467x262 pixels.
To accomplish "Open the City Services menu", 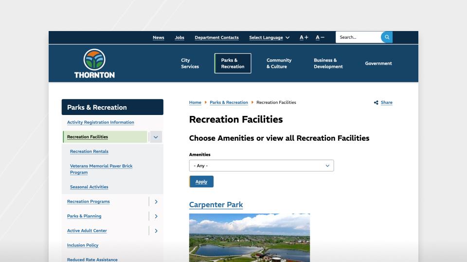I will [x=190, y=64].
